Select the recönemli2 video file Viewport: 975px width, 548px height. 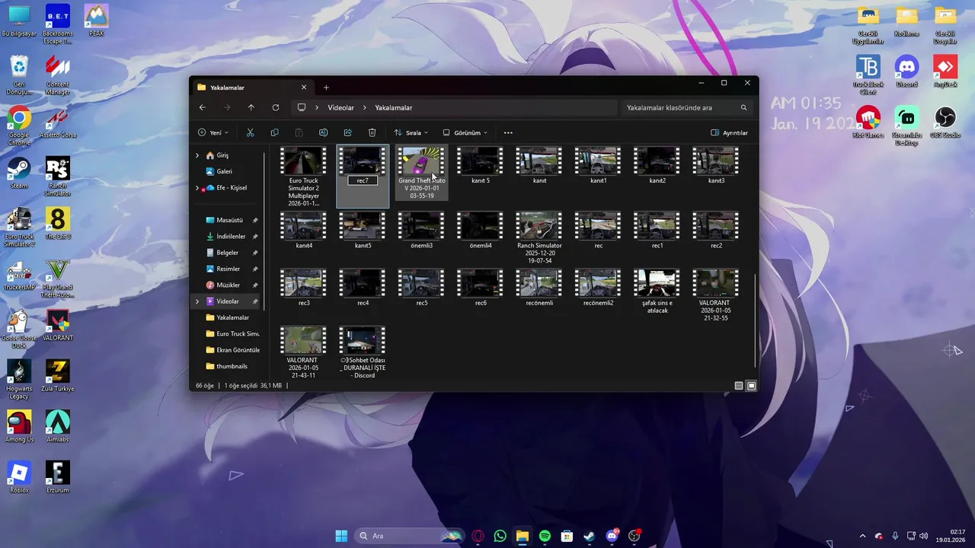coord(599,288)
